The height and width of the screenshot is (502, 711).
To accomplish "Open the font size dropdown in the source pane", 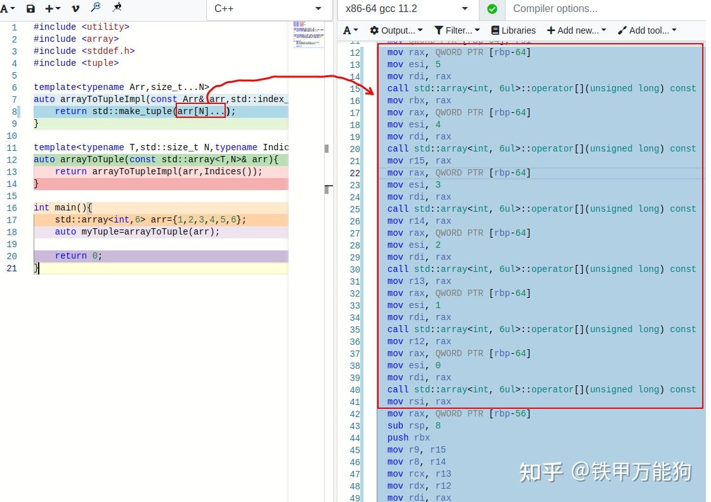I will click(8, 8).
